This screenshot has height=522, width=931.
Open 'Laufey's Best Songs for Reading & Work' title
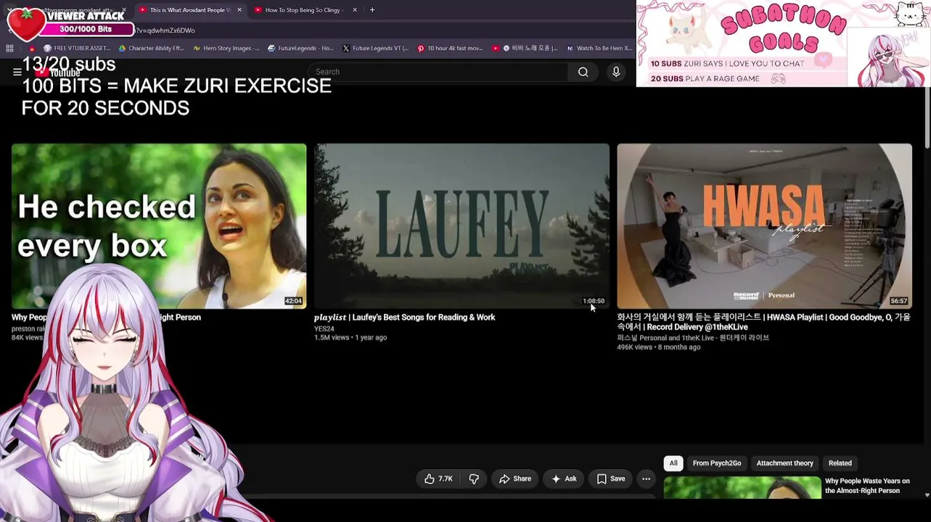point(404,317)
